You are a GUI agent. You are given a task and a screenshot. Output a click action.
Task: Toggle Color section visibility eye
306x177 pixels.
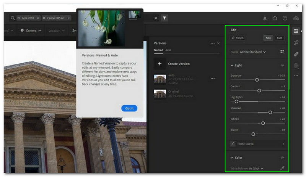coord(282,158)
